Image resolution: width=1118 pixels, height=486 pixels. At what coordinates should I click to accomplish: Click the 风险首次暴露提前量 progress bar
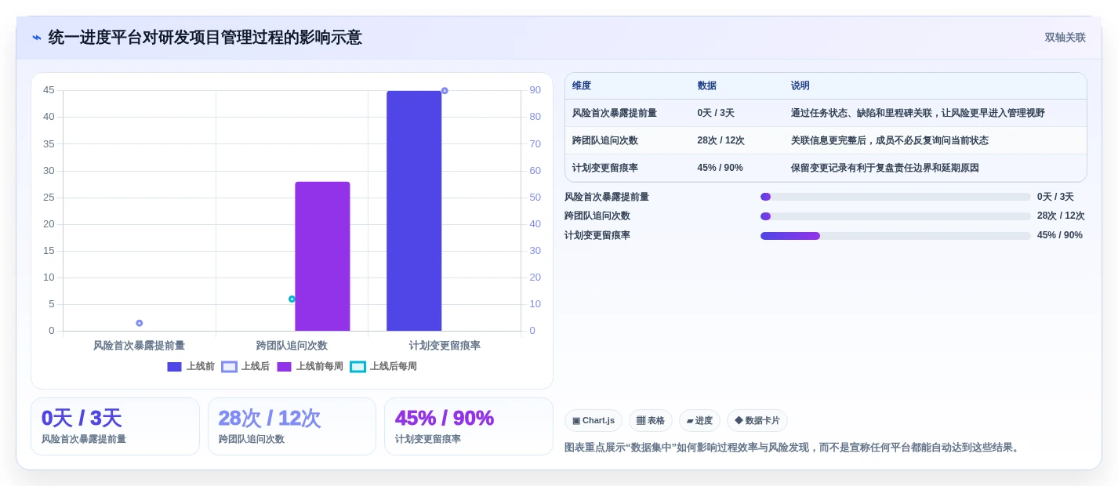[x=895, y=197]
